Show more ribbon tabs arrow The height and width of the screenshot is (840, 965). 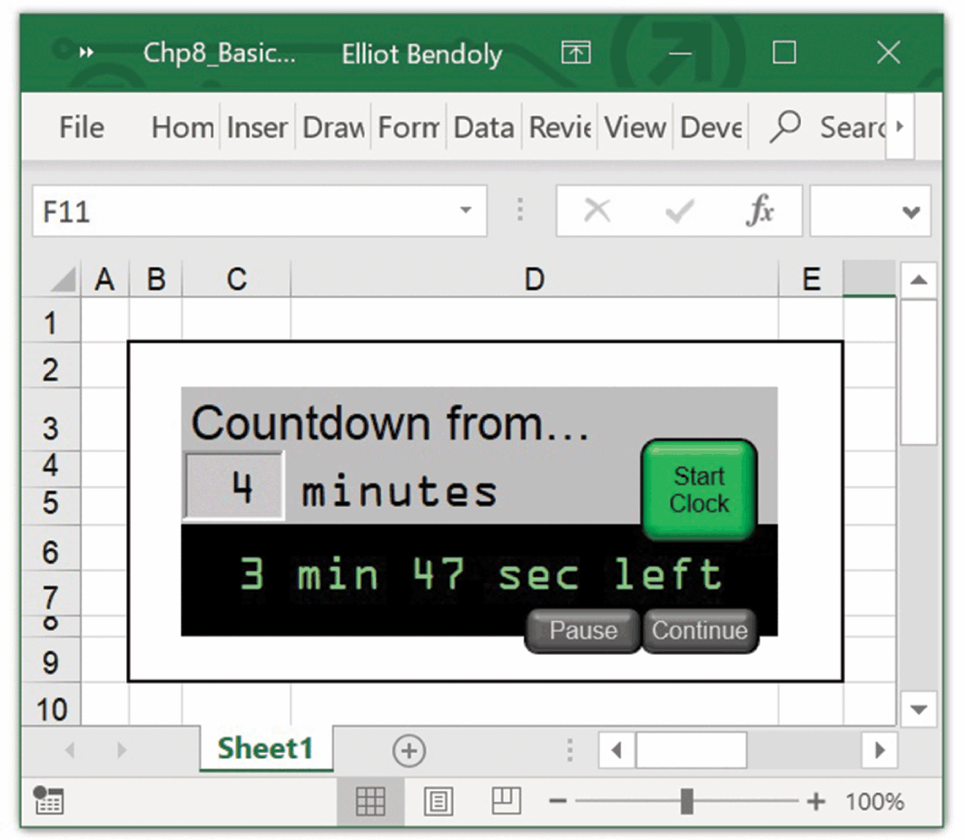[x=899, y=127]
